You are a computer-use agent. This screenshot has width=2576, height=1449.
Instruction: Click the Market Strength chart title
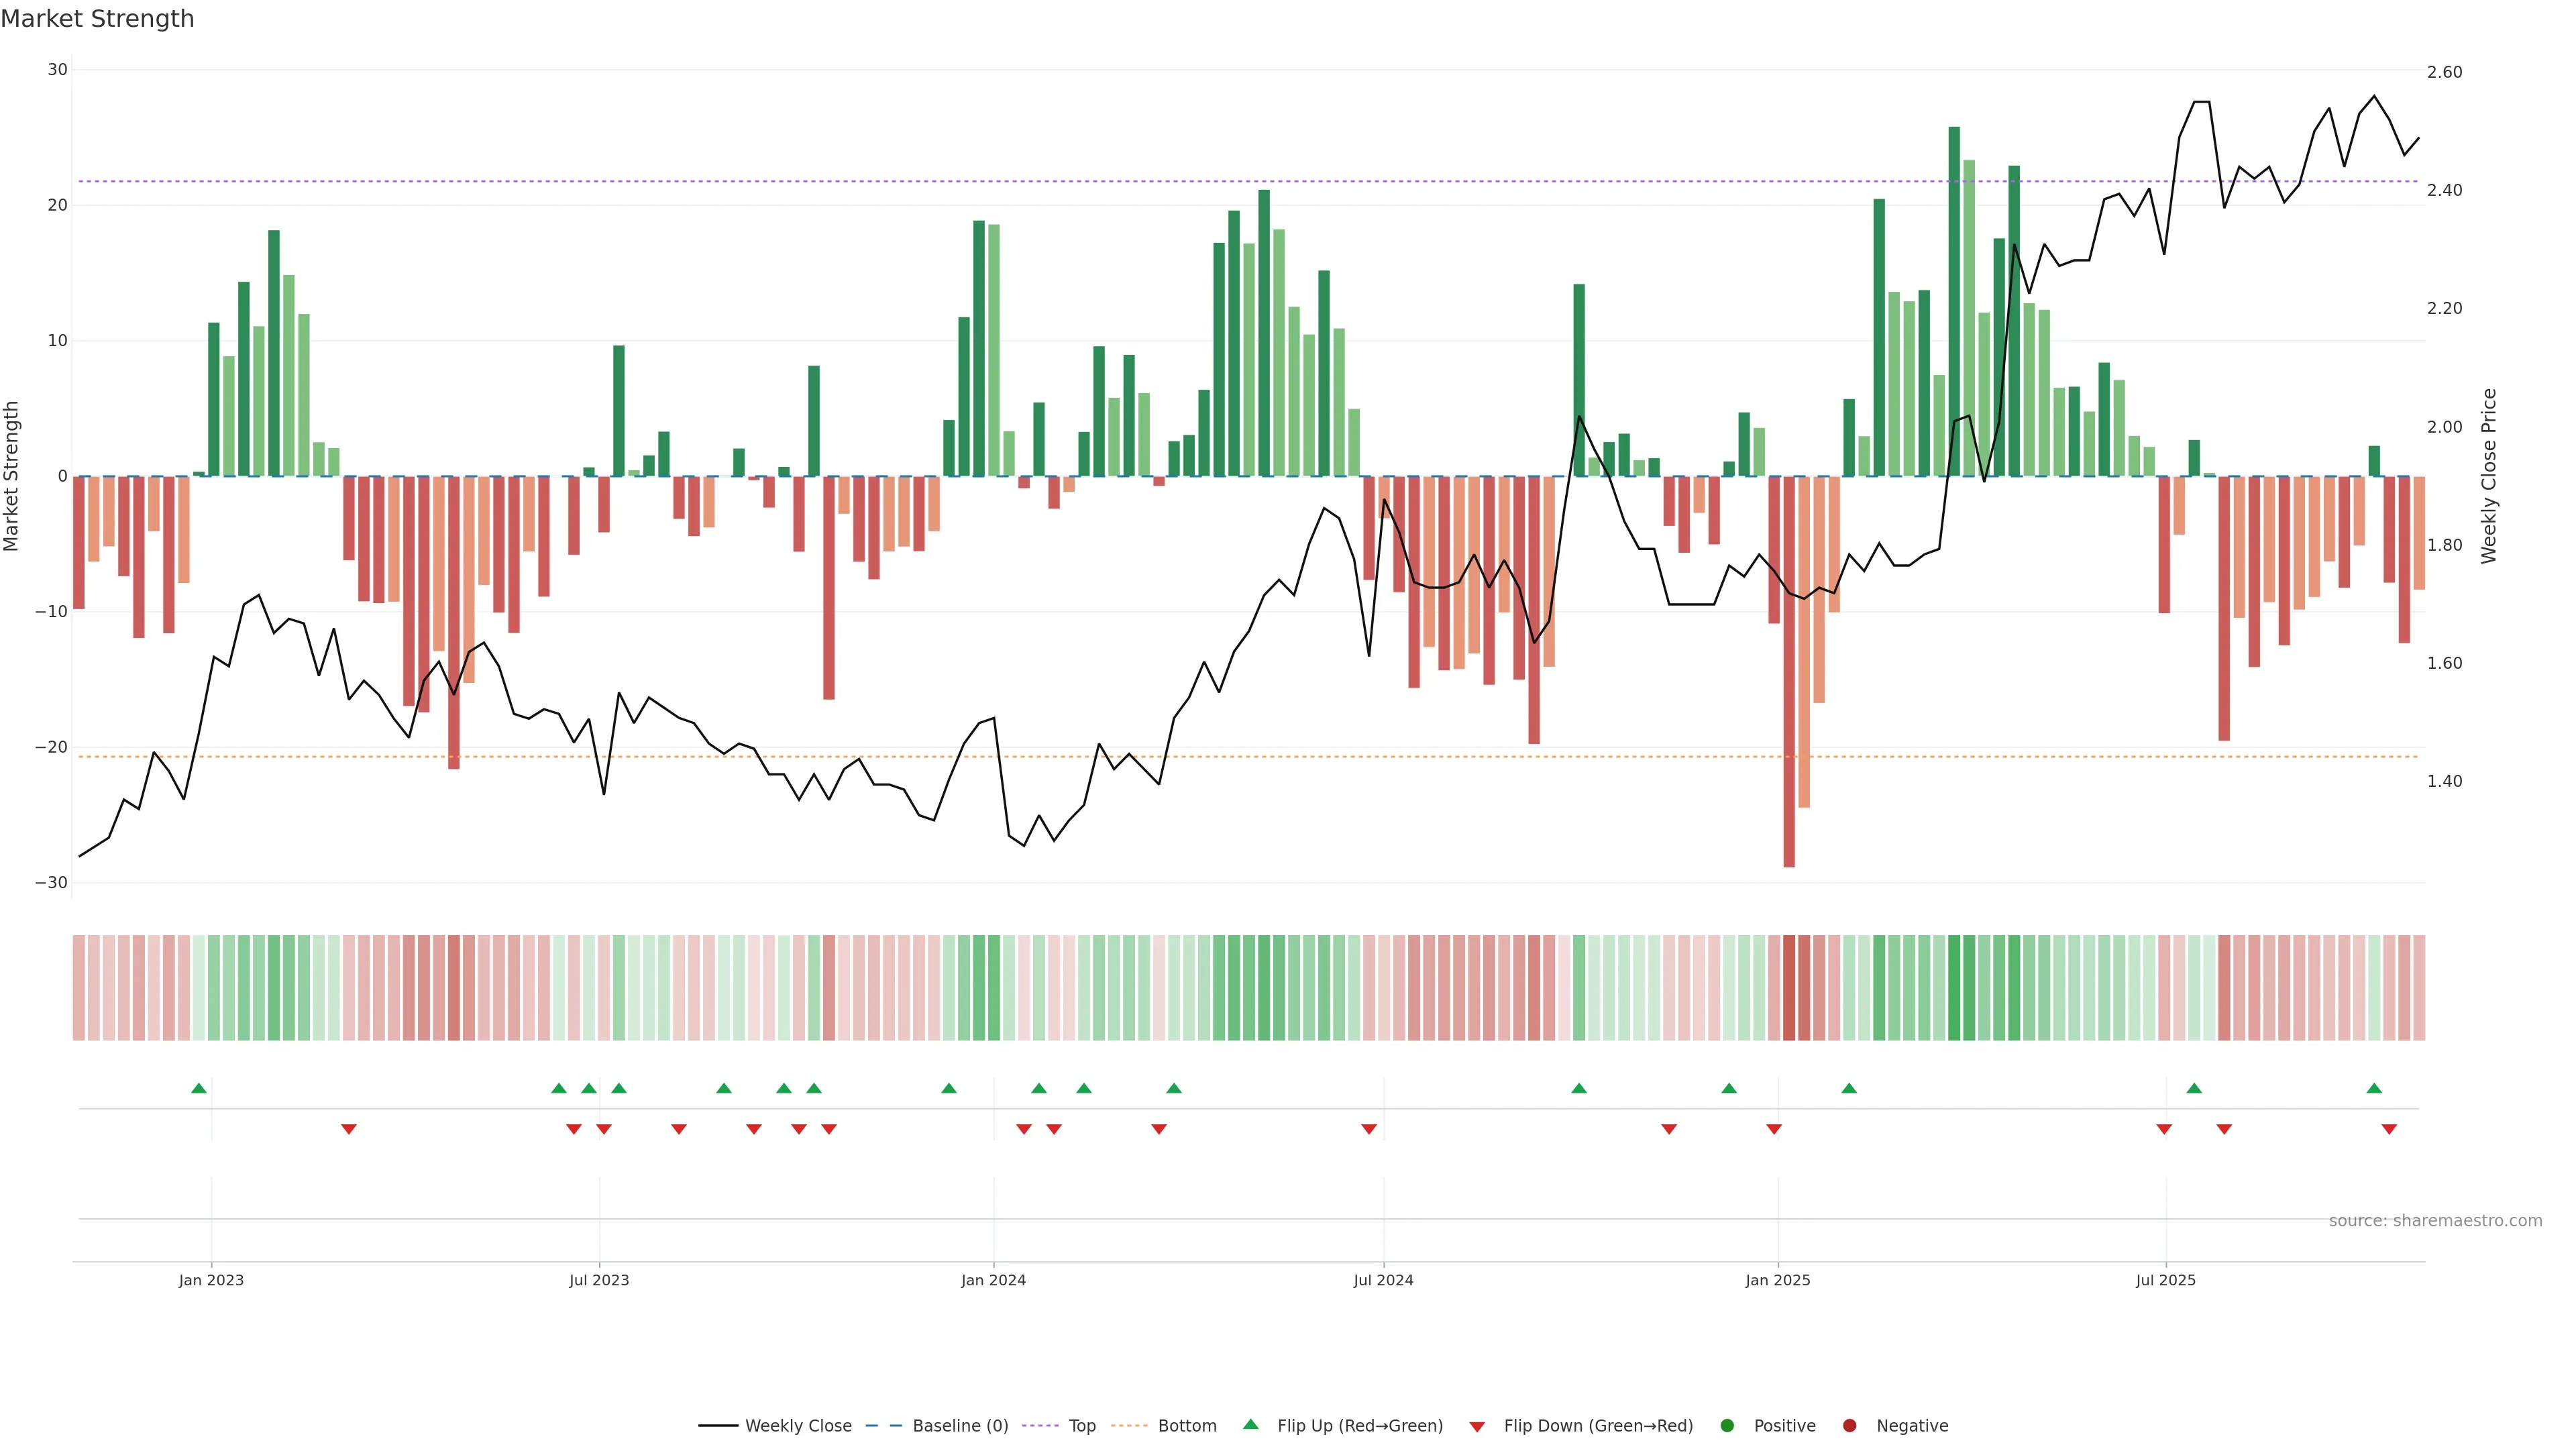(97, 18)
